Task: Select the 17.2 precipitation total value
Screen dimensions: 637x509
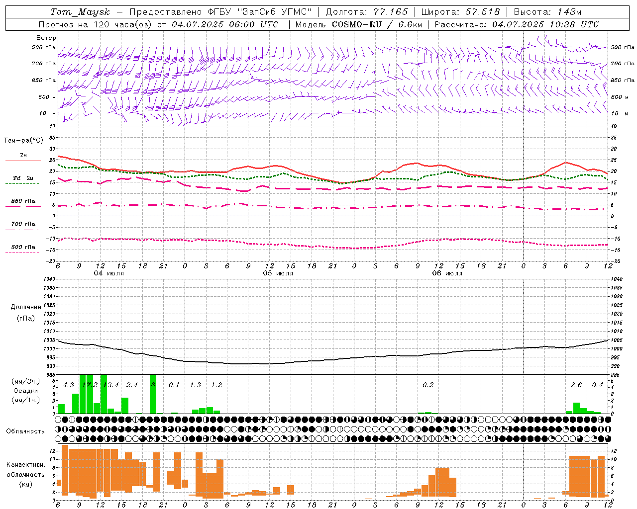Action: pos(90,385)
